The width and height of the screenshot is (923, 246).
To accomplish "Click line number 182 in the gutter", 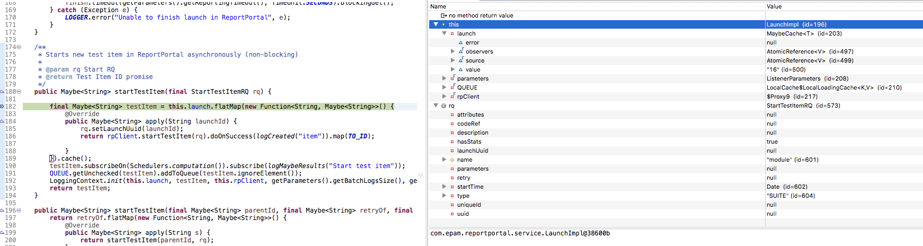I will [11, 107].
